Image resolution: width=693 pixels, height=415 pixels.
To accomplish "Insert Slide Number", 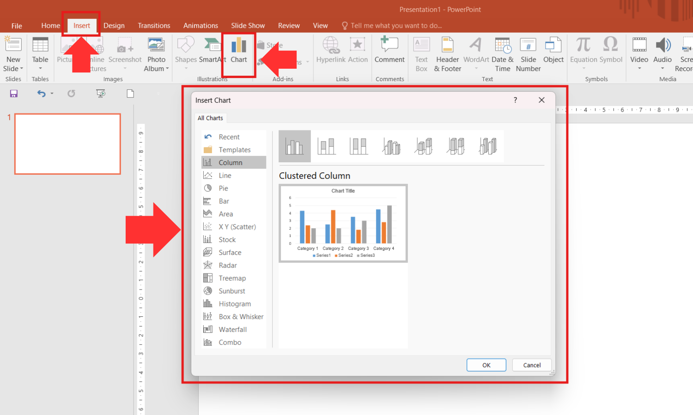I will (x=529, y=54).
